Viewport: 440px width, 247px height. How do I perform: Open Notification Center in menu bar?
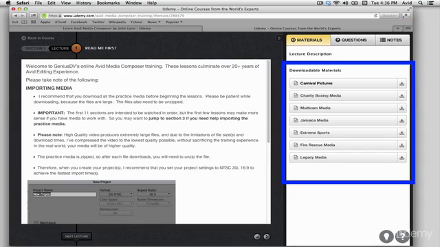click(430, 3)
